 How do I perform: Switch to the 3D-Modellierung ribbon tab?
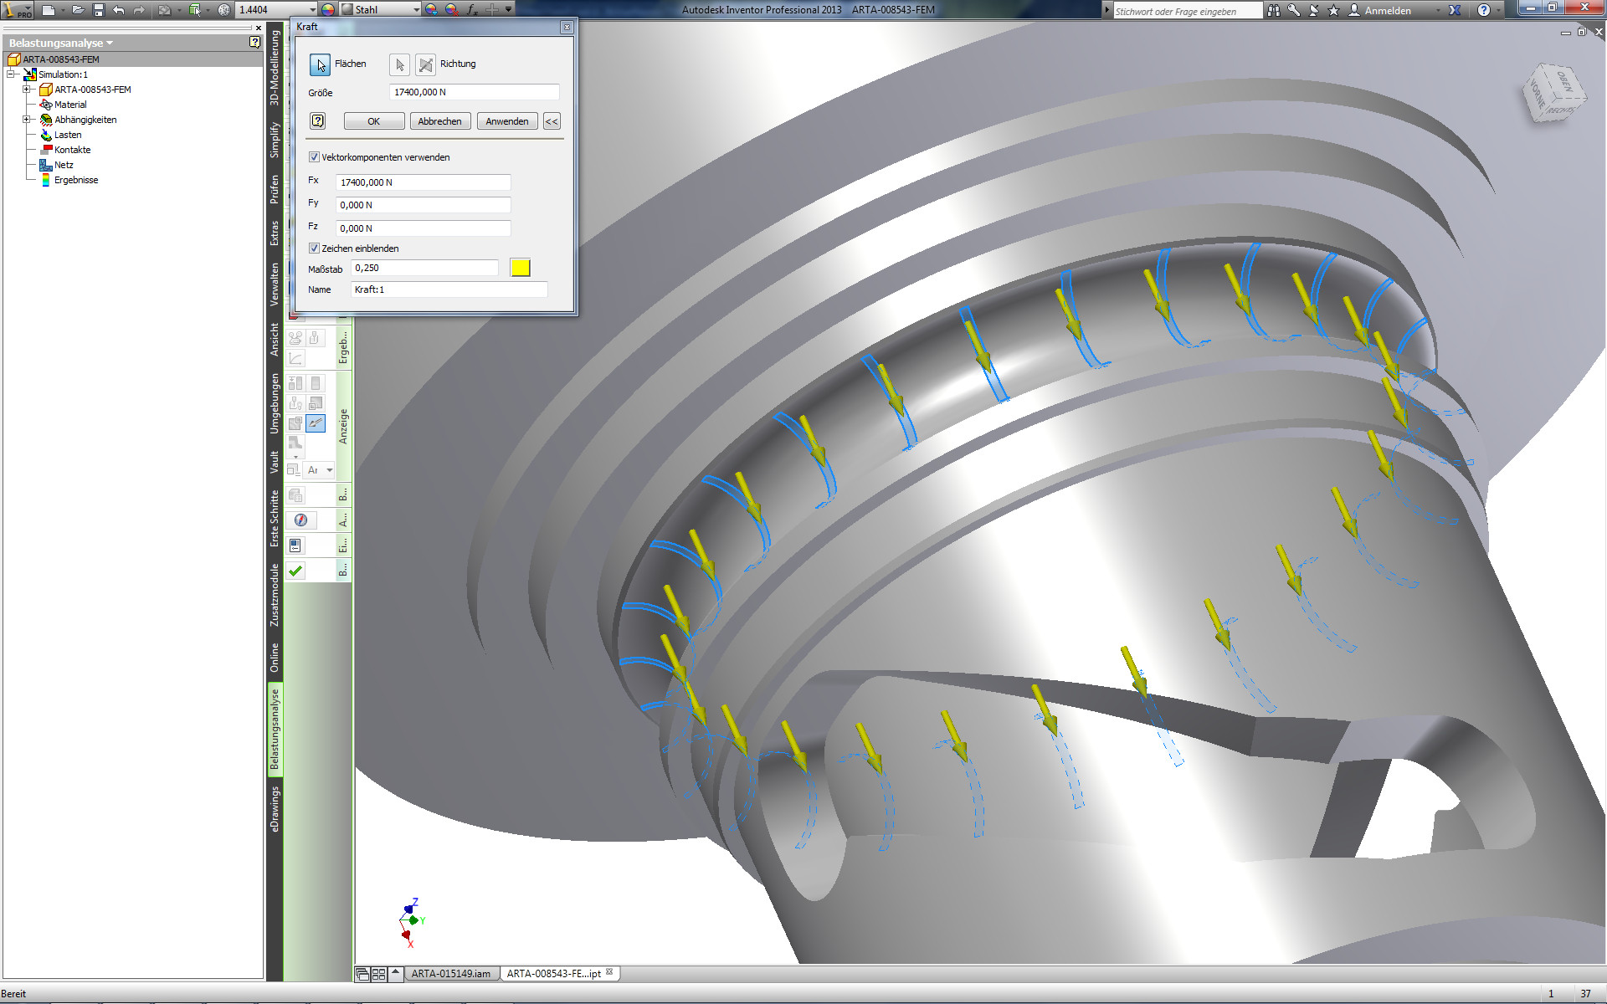(275, 68)
